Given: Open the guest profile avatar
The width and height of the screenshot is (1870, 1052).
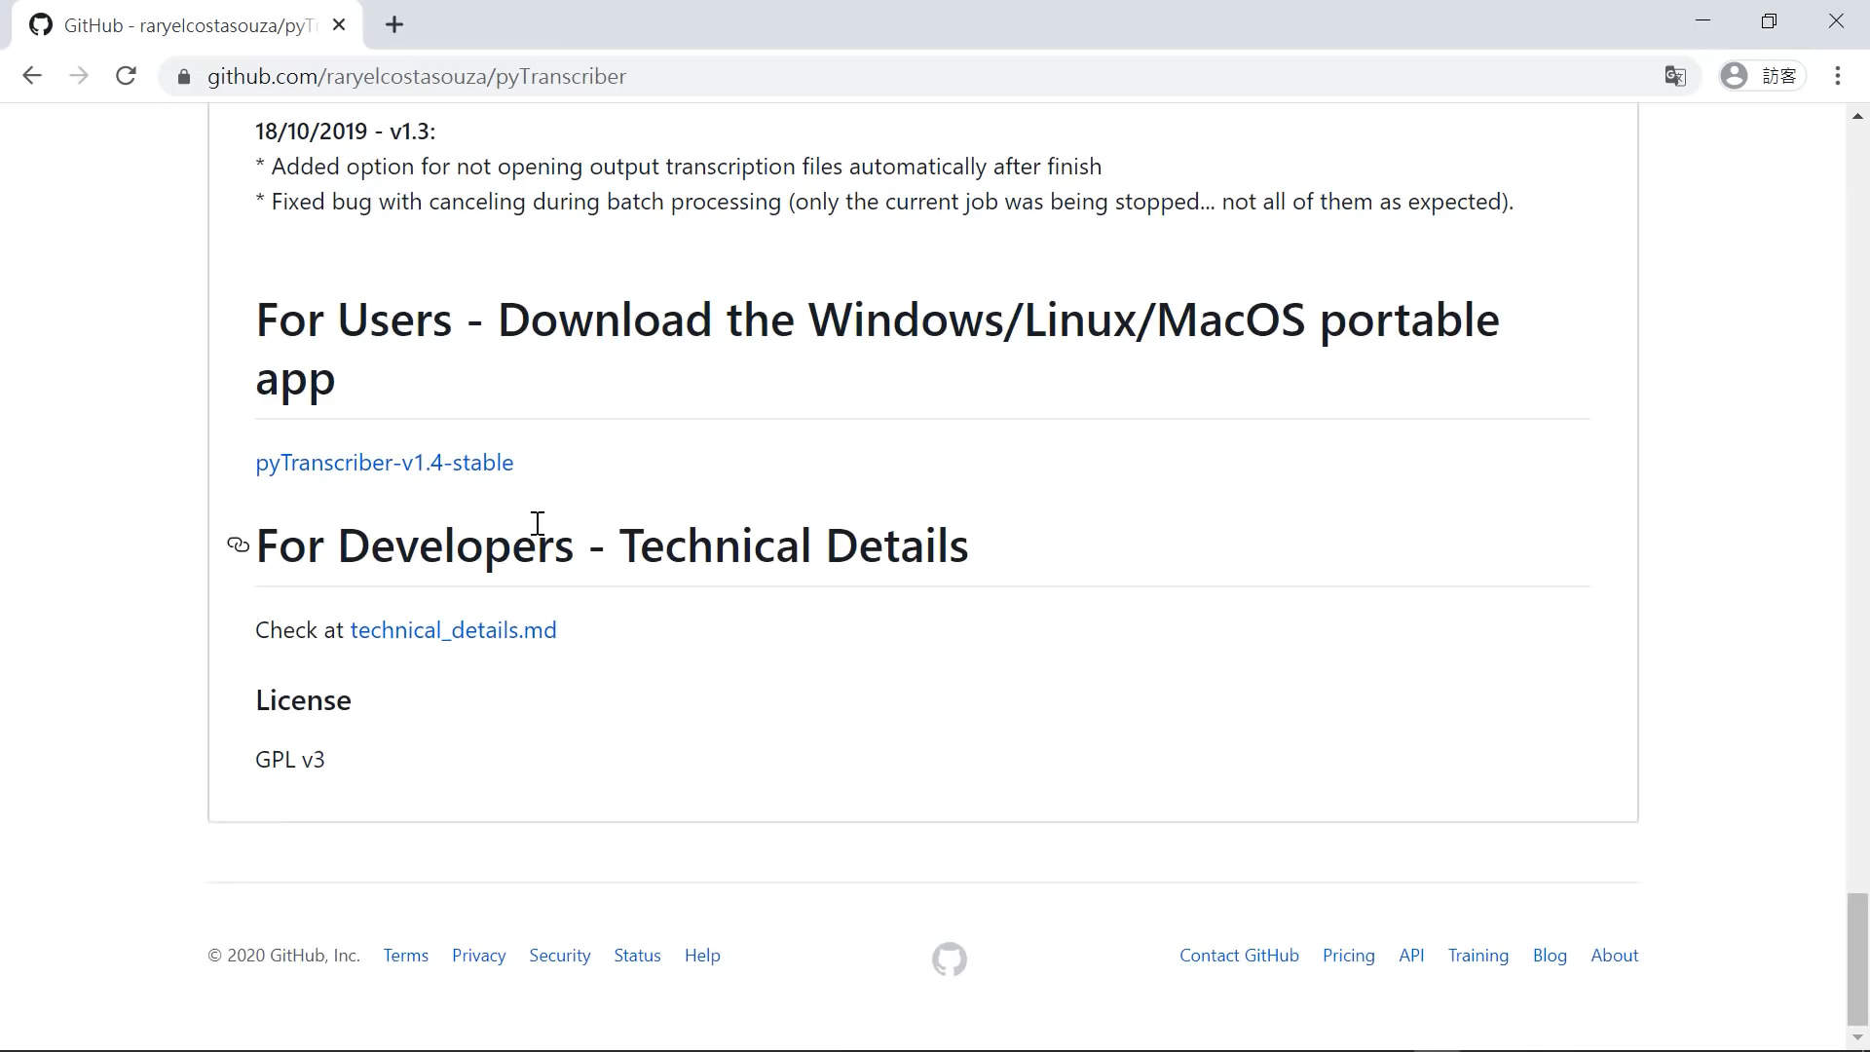Looking at the screenshot, I should tap(1734, 76).
